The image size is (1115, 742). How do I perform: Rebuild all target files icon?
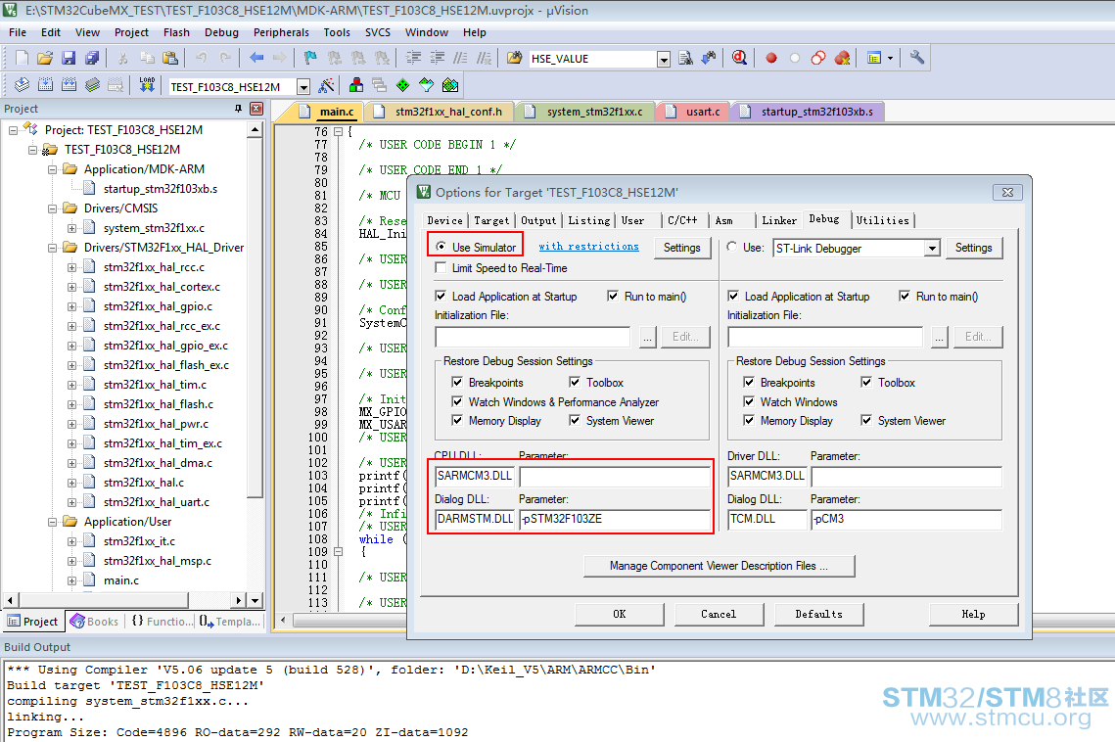pos(69,85)
